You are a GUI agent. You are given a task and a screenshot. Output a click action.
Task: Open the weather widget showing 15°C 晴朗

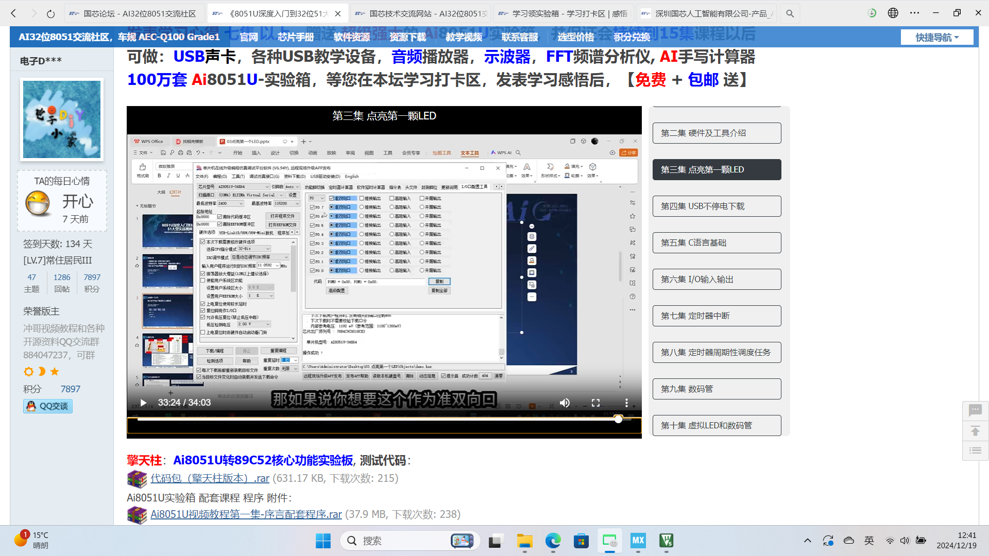pyautogui.click(x=32, y=540)
